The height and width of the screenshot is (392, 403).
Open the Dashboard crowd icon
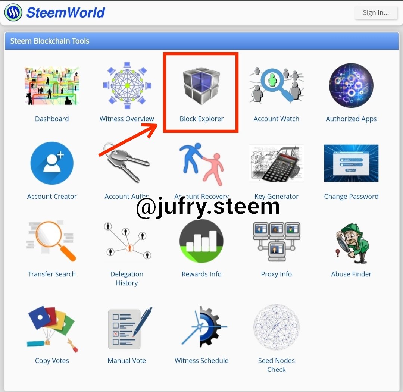[x=51, y=85]
